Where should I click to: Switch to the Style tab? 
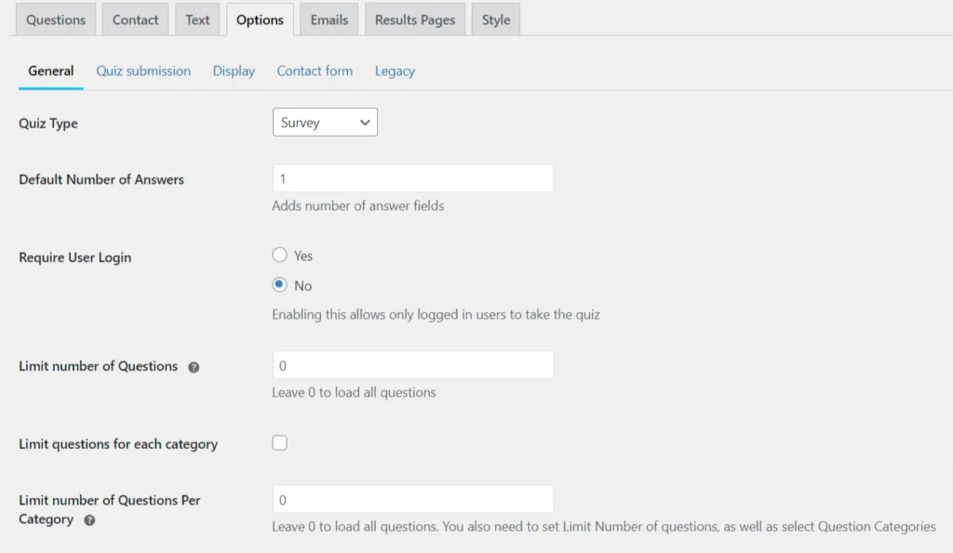coord(495,19)
